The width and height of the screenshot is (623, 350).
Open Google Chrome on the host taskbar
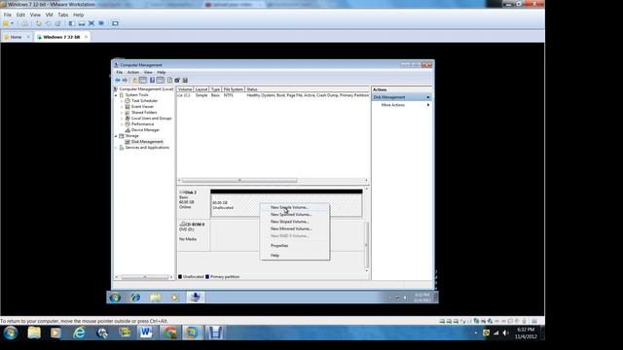coord(170,332)
